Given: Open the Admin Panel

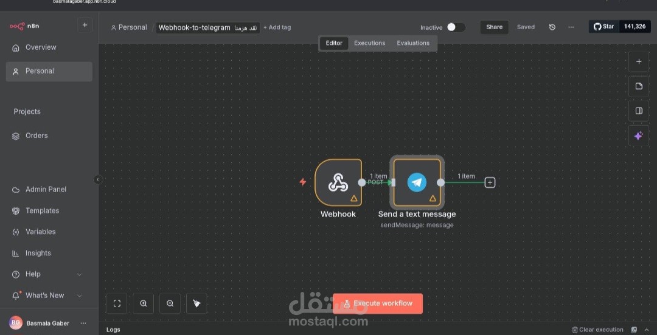Looking at the screenshot, I should pos(49,189).
